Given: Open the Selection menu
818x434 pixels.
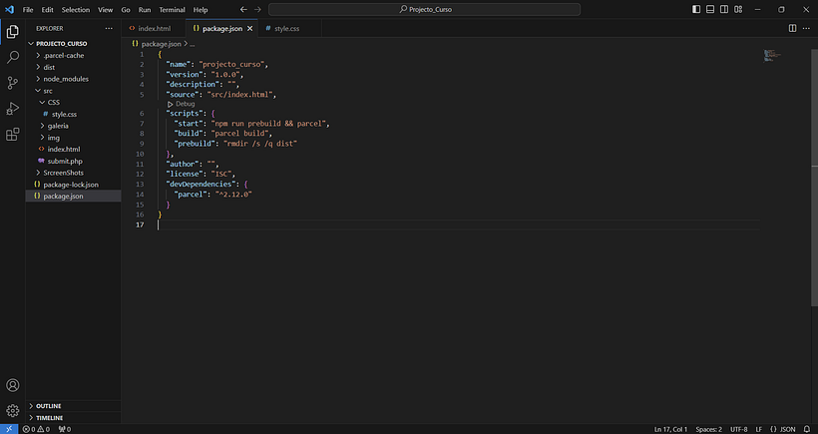Looking at the screenshot, I should click(x=76, y=9).
